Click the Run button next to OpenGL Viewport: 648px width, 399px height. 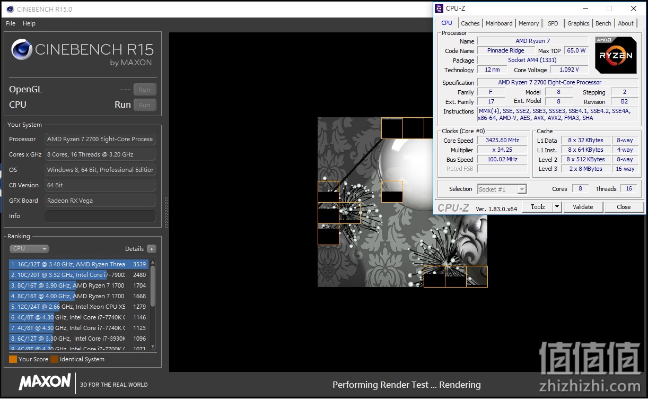[x=145, y=90]
